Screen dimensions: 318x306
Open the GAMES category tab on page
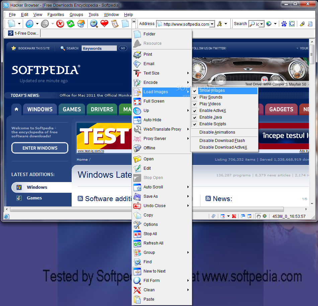click(x=72, y=109)
